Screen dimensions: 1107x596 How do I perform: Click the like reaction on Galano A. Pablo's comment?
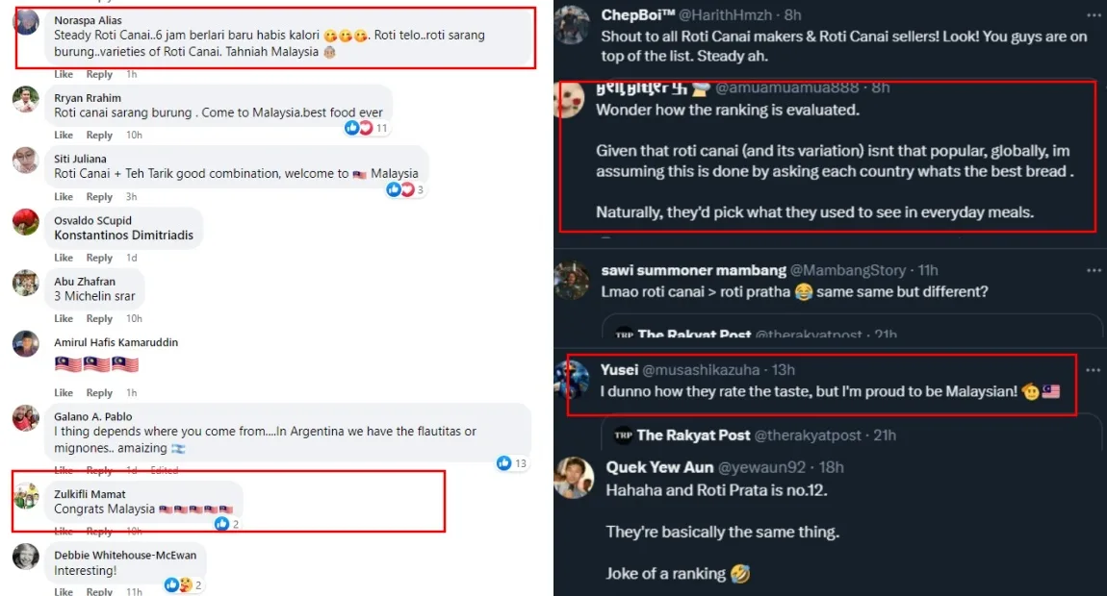[504, 463]
